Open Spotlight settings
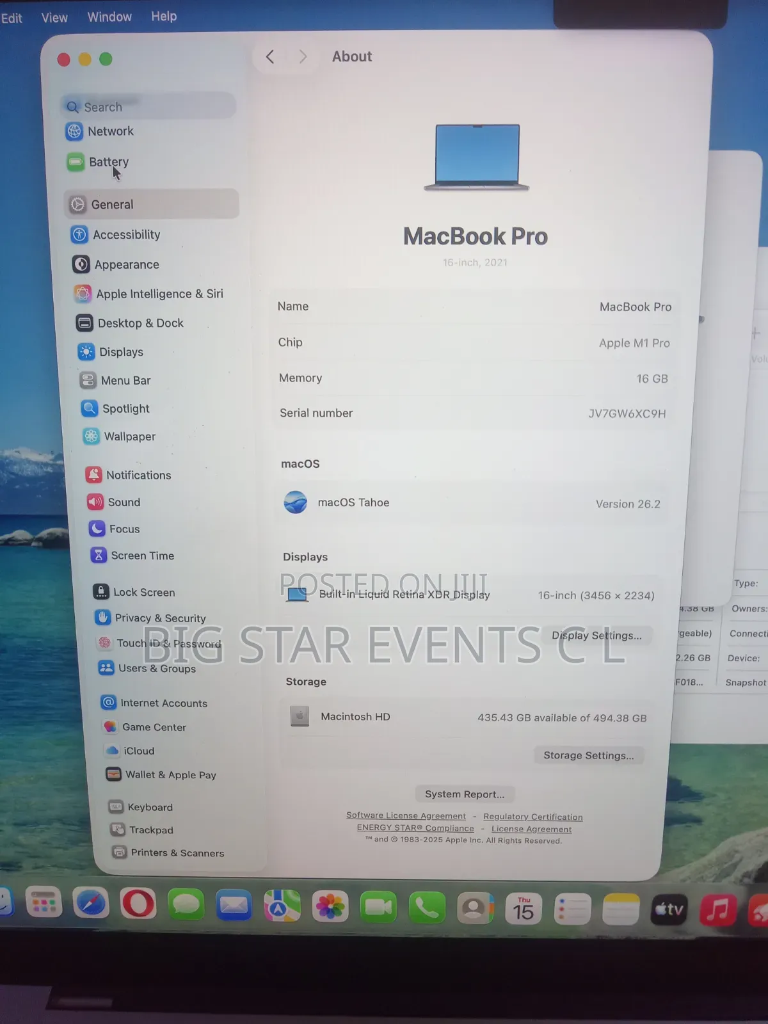Screen dimensions: 768x1024 coord(115,408)
